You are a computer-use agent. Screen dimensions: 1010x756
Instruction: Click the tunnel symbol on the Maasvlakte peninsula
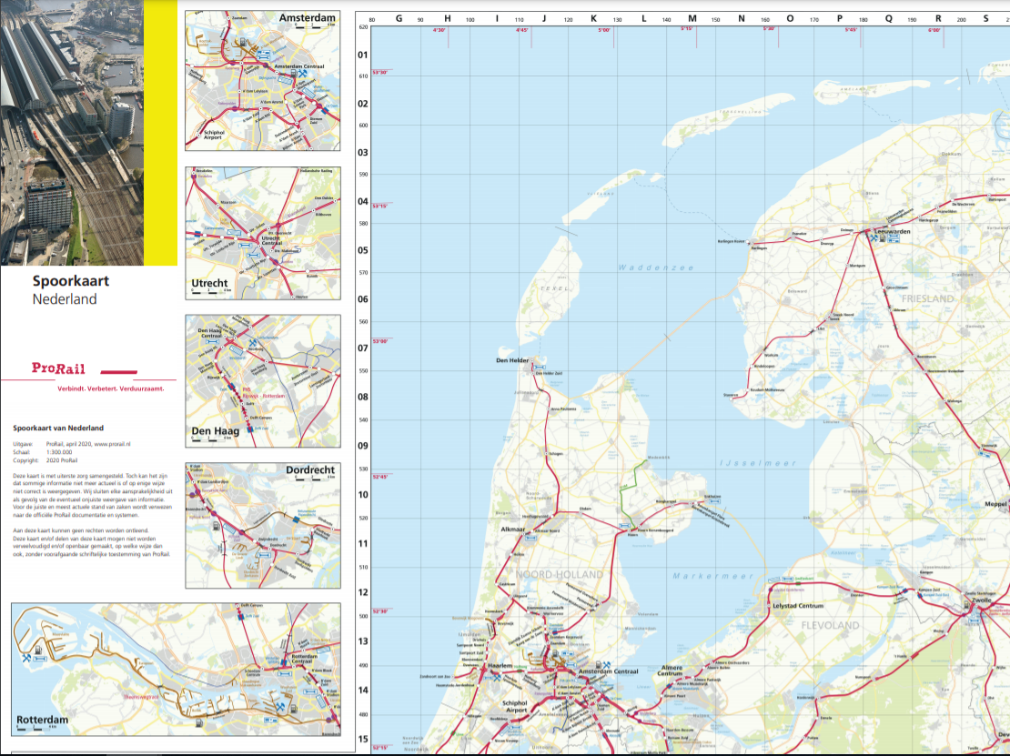click(39, 657)
